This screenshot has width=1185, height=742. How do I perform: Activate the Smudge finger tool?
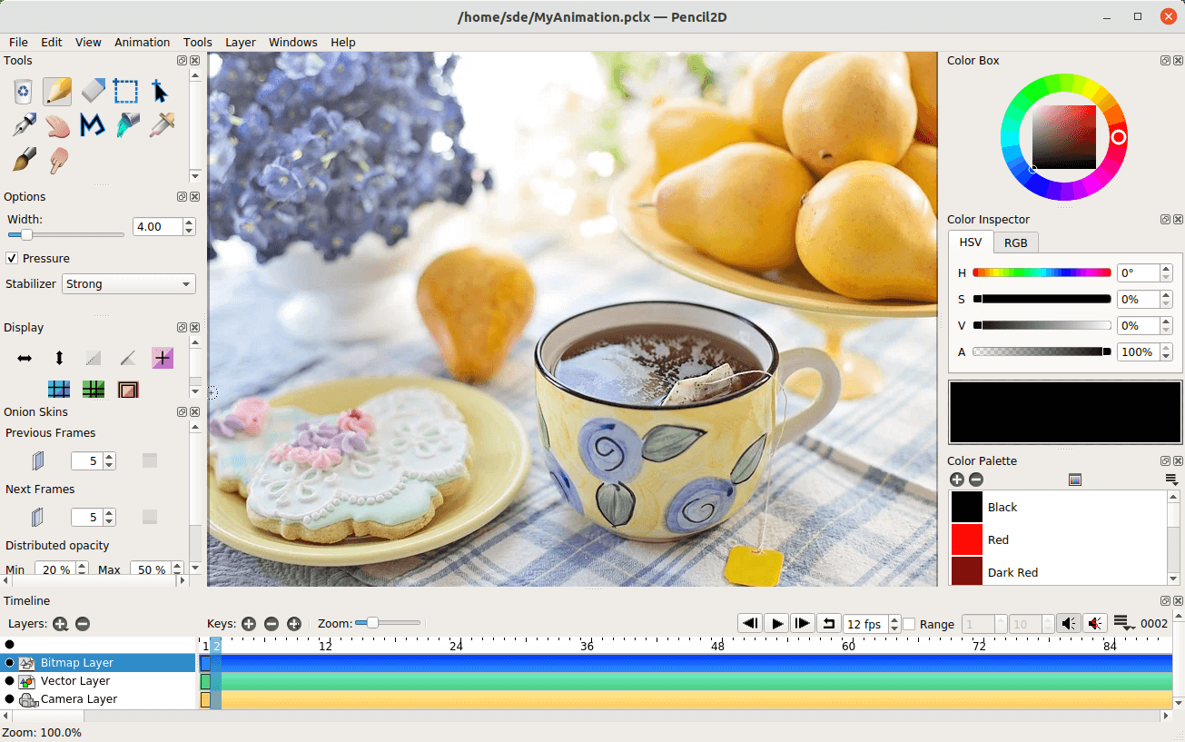pyautogui.click(x=58, y=160)
